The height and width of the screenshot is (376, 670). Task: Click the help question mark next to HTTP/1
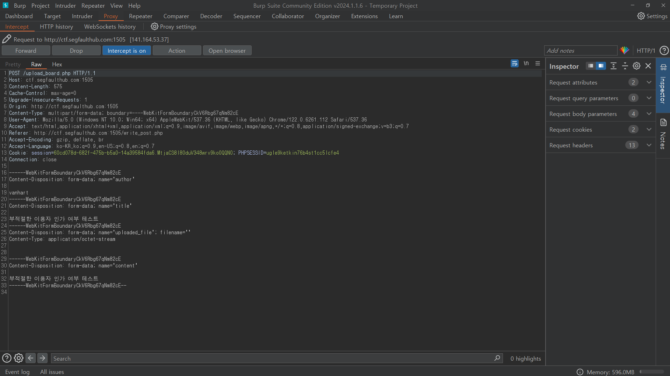coord(664,51)
